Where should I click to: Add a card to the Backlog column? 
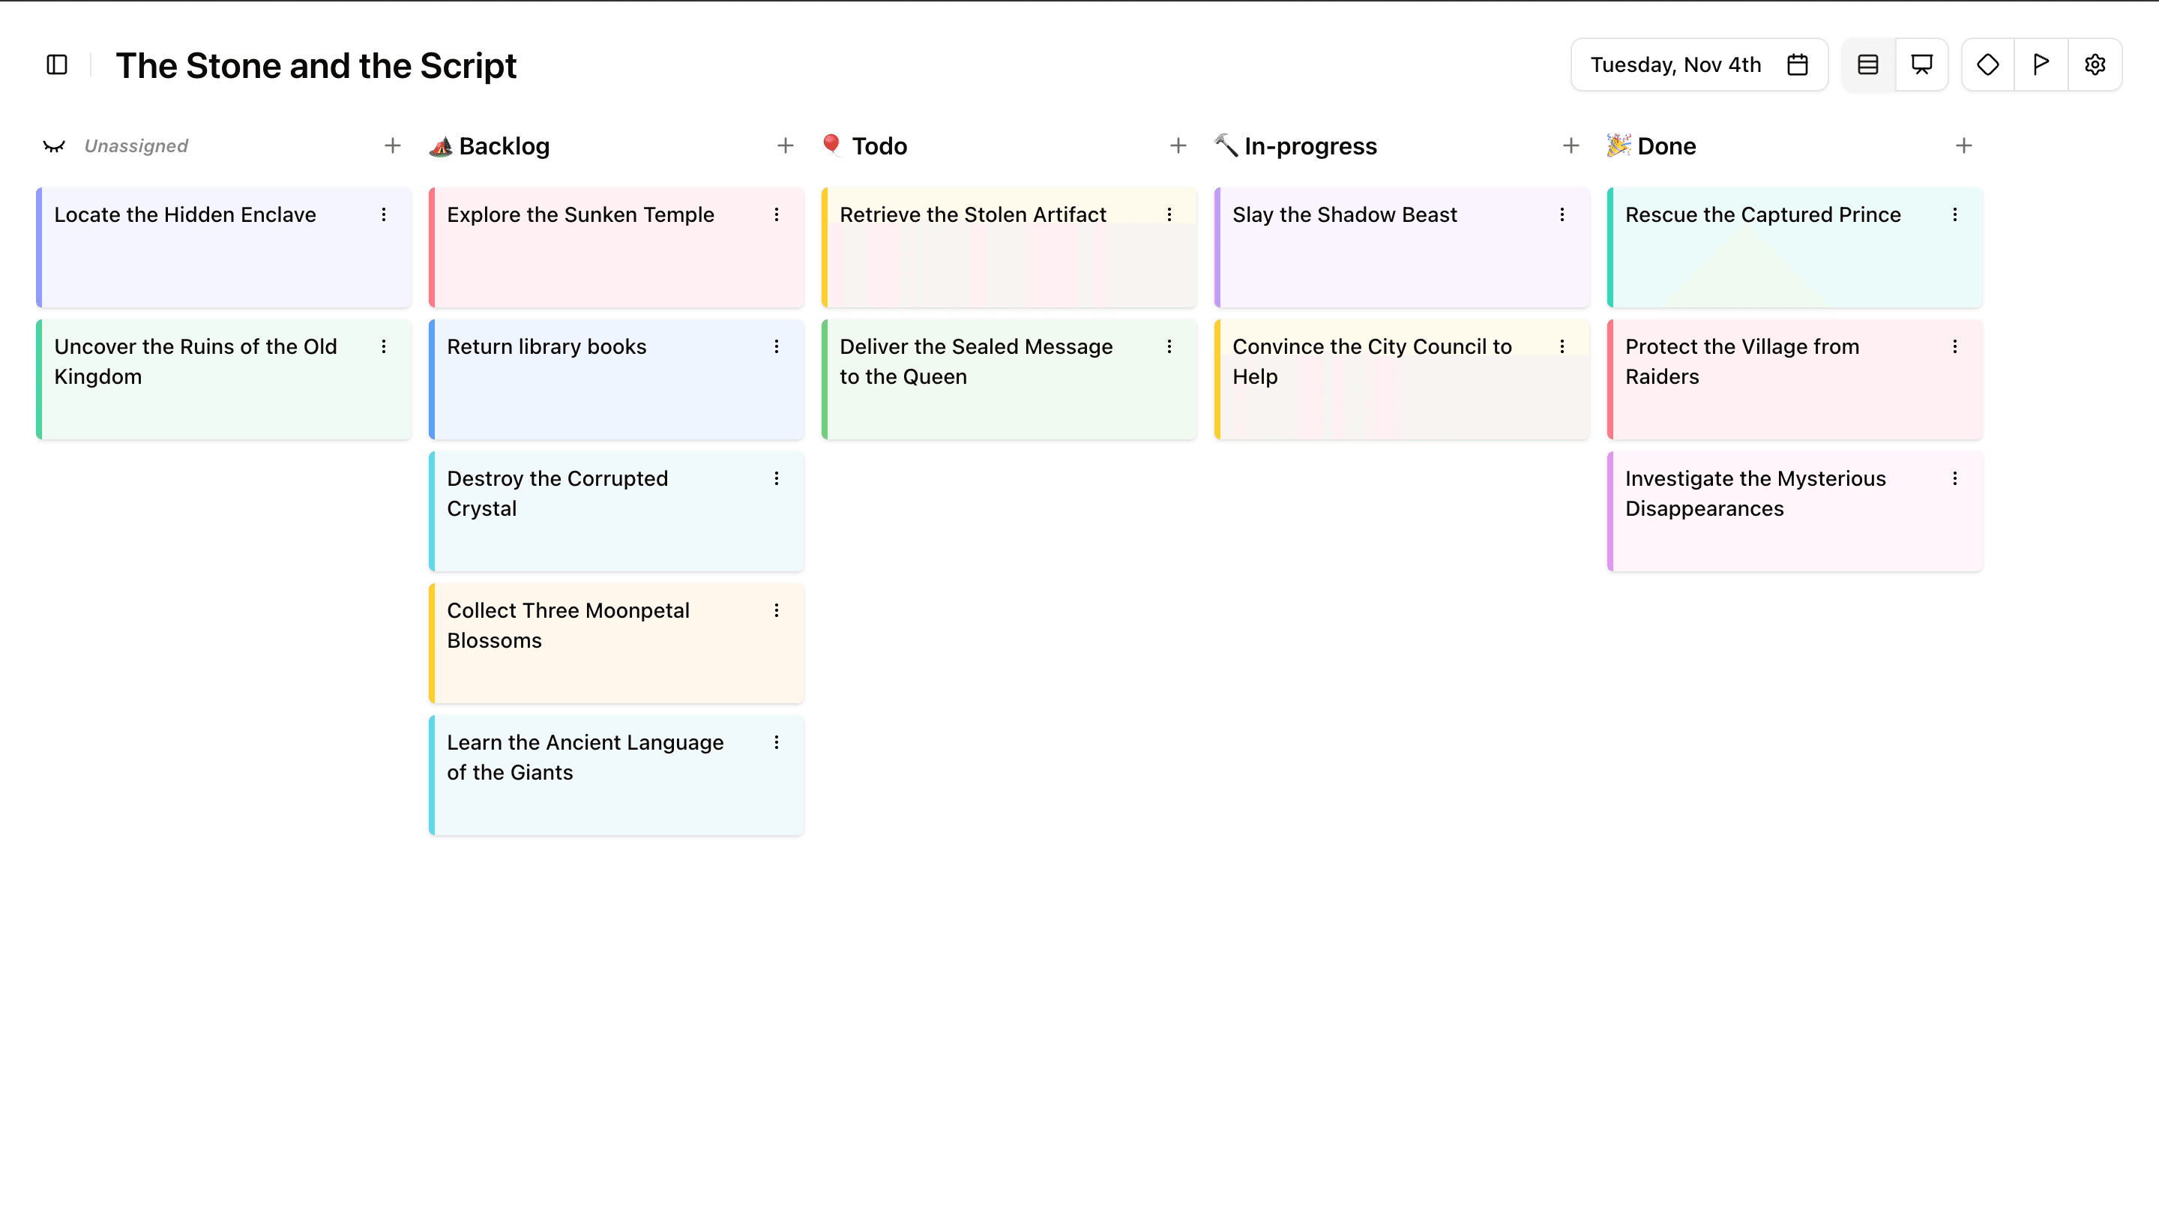(x=785, y=146)
